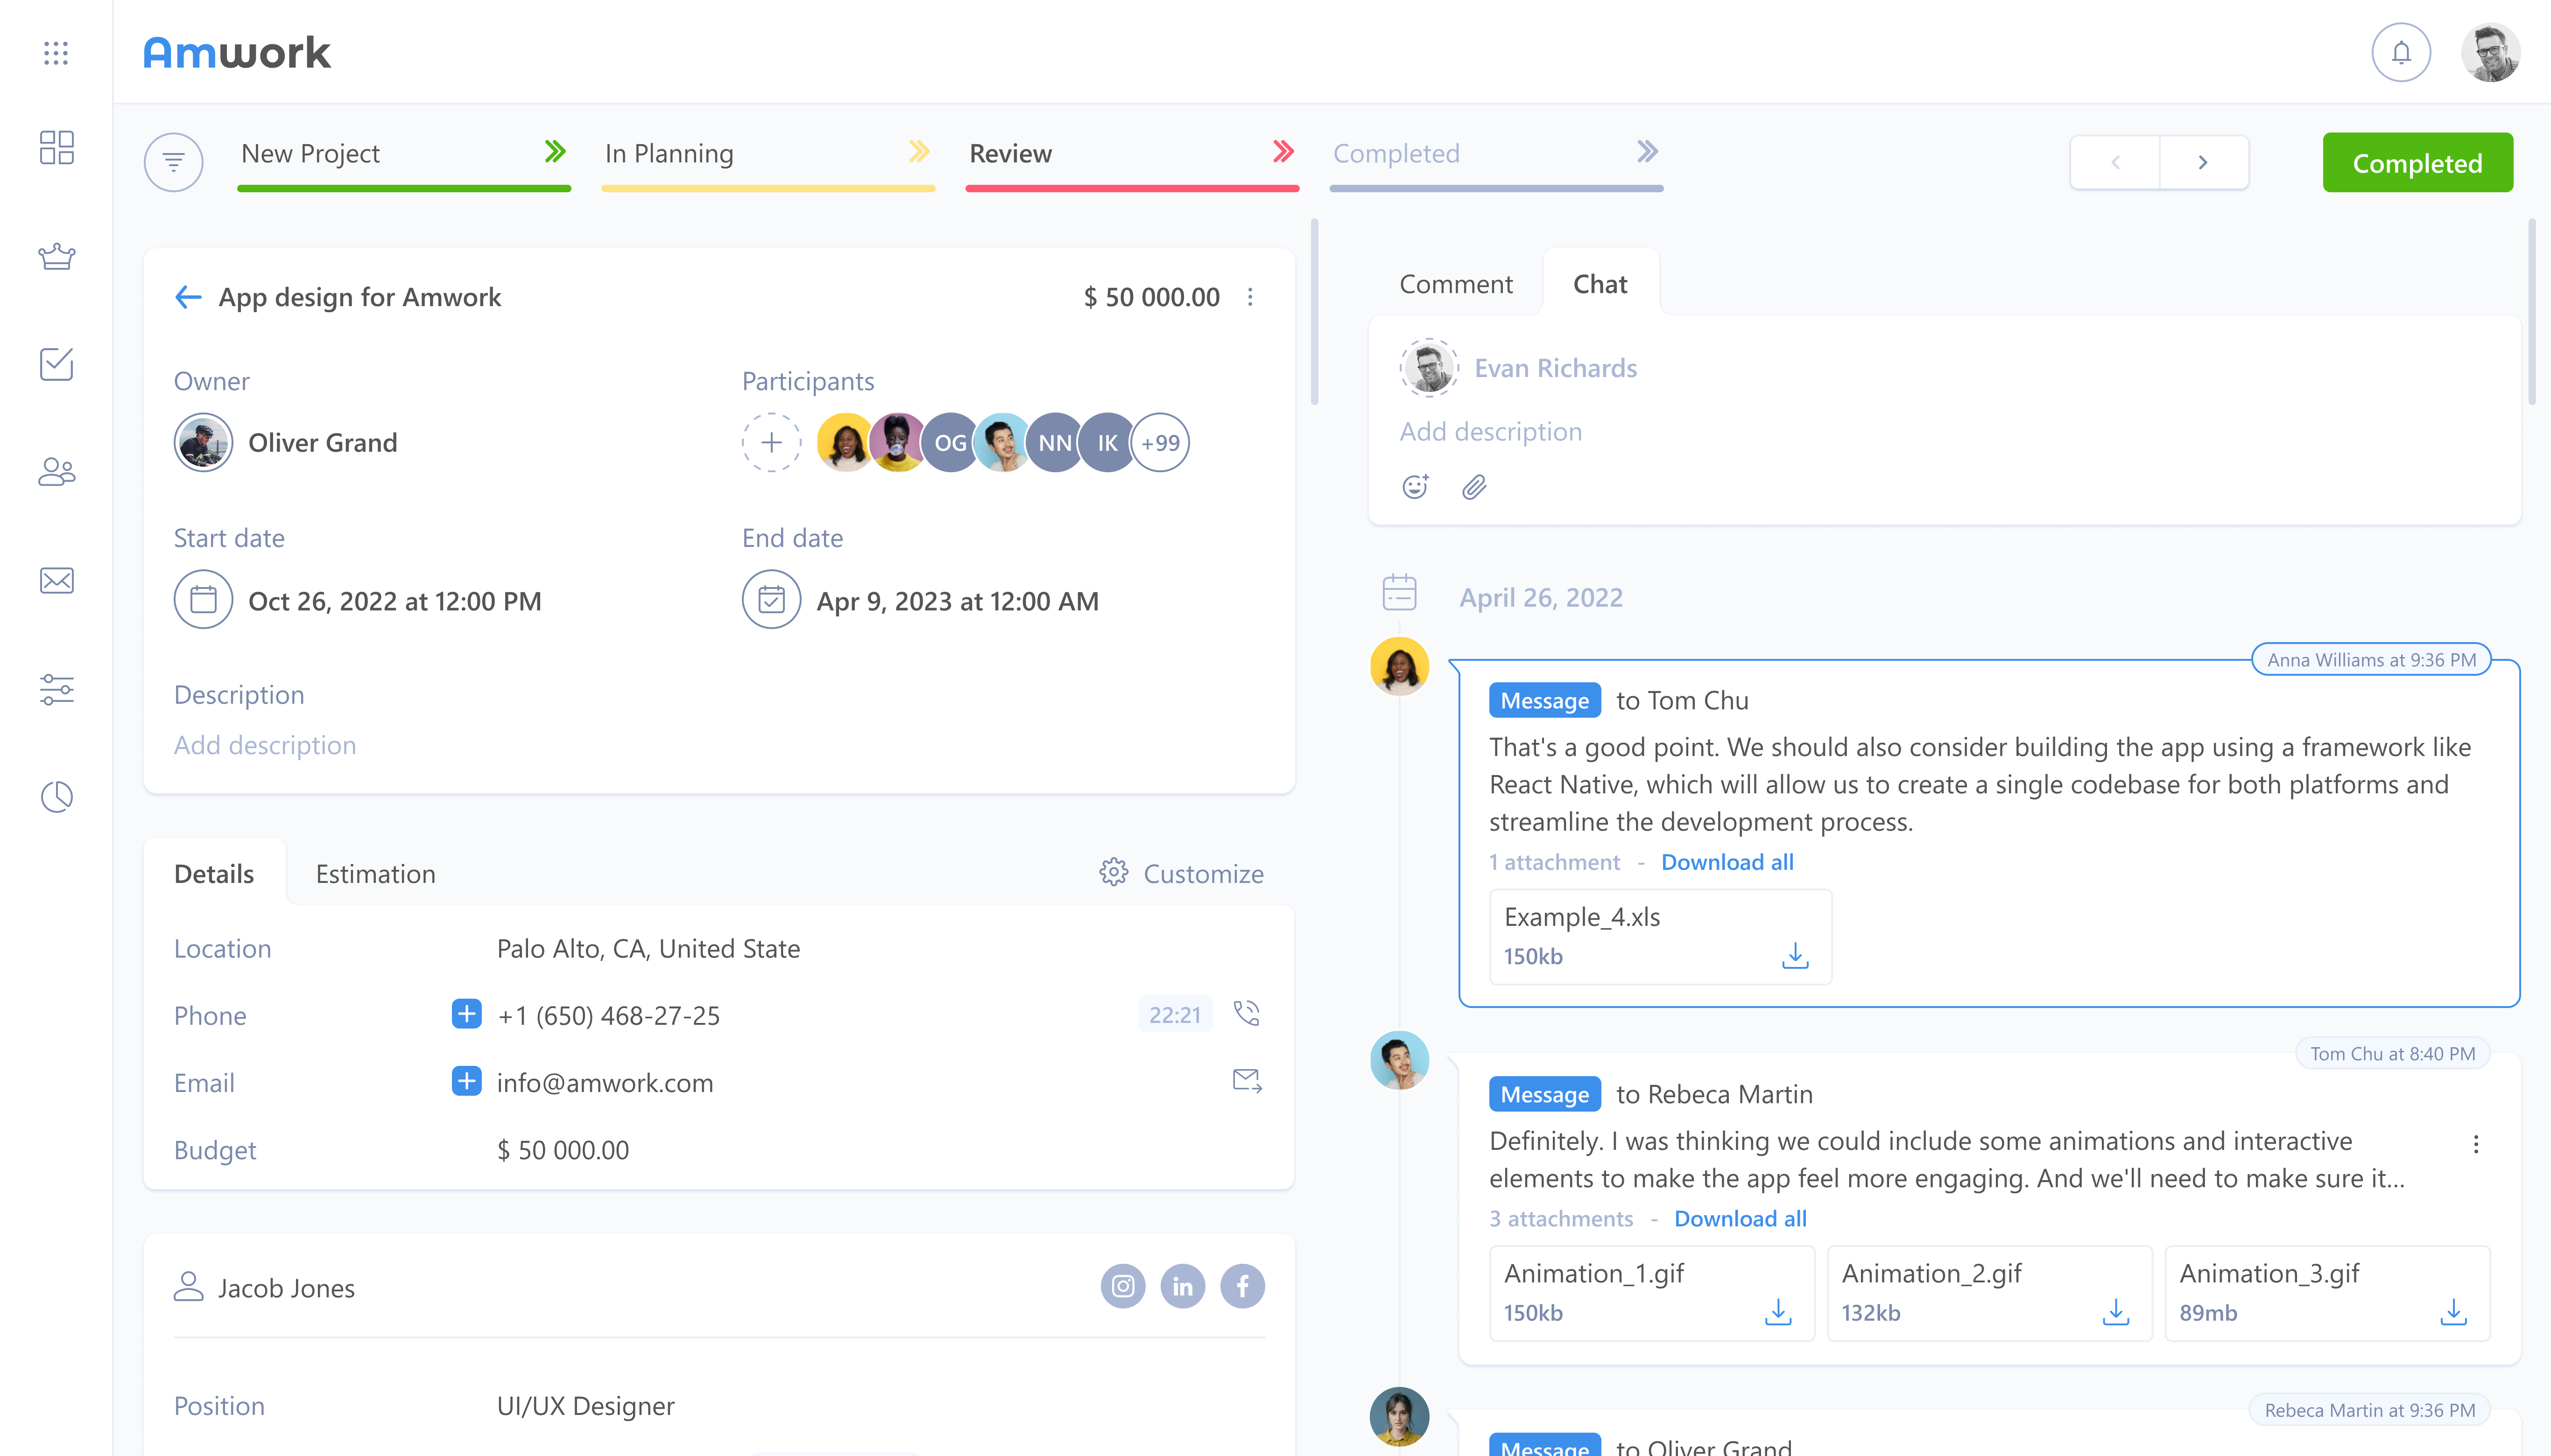Switch to the Estimation tab
The height and width of the screenshot is (1456, 2551).
(x=375, y=873)
